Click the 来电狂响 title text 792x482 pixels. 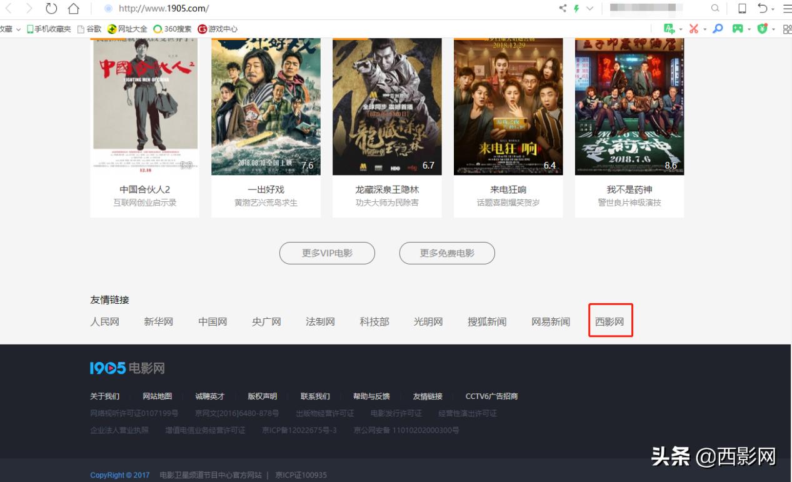[x=508, y=189]
